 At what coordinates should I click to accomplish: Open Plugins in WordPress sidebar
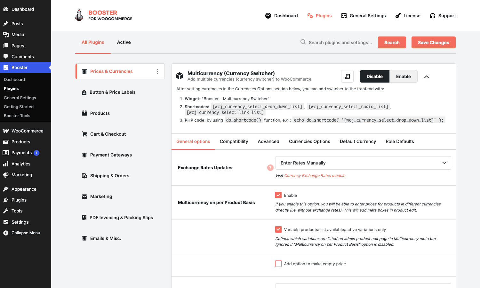tap(26, 200)
